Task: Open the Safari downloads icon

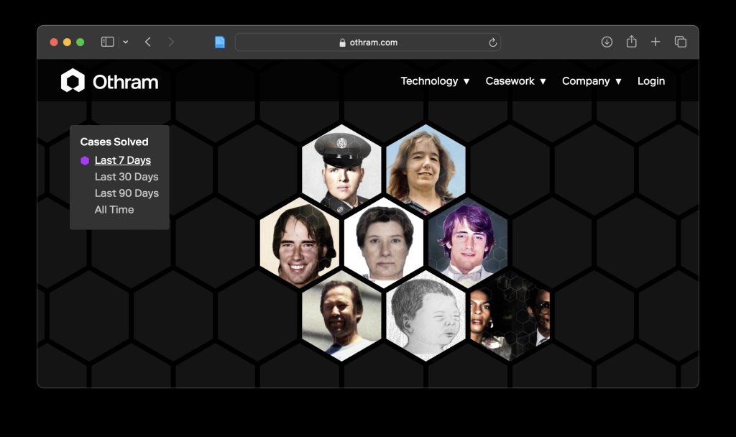Action: point(607,42)
